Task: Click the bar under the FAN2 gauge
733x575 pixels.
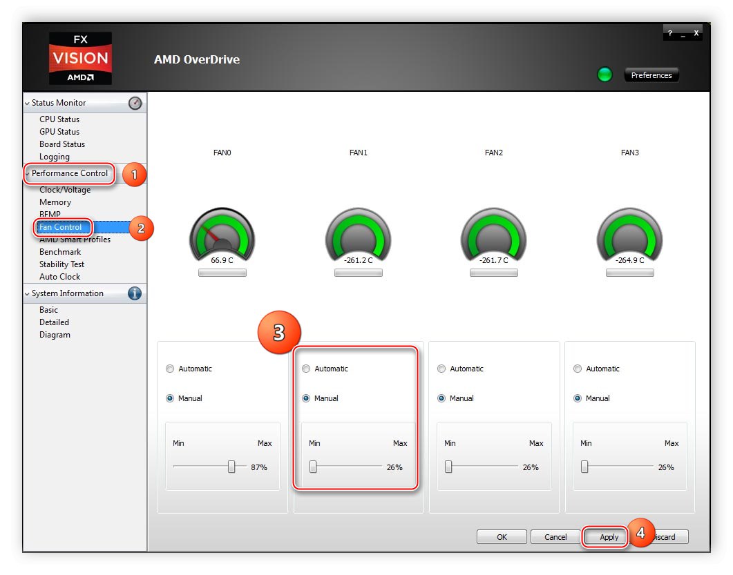Action: 494,273
